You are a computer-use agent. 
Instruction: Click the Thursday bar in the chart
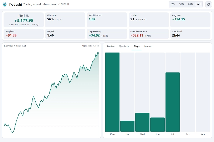[158, 125]
